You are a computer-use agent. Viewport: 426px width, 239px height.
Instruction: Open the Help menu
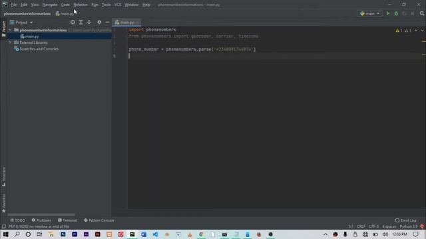[146, 5]
